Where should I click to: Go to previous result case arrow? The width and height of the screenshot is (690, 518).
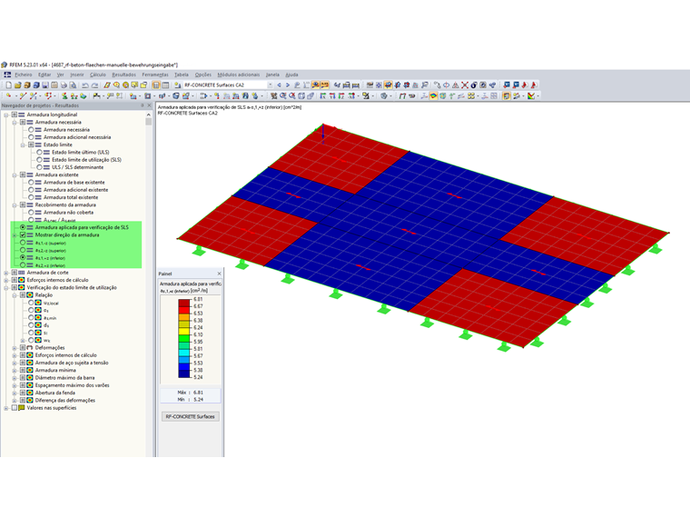point(279,85)
